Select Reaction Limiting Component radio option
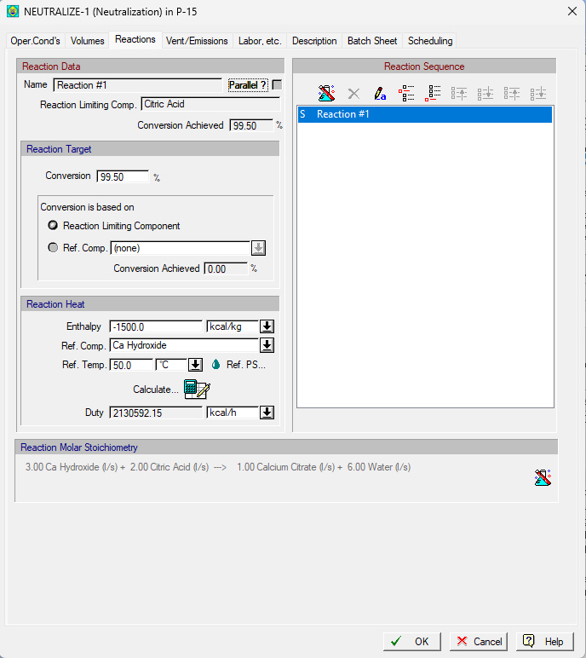The width and height of the screenshot is (586, 658). [53, 226]
